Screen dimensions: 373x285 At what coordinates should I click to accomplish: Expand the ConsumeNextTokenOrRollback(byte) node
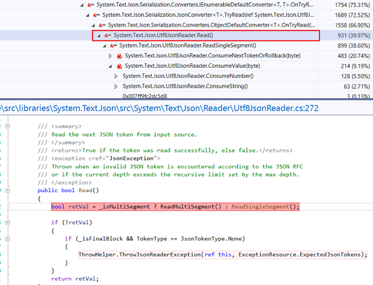(x=110, y=56)
